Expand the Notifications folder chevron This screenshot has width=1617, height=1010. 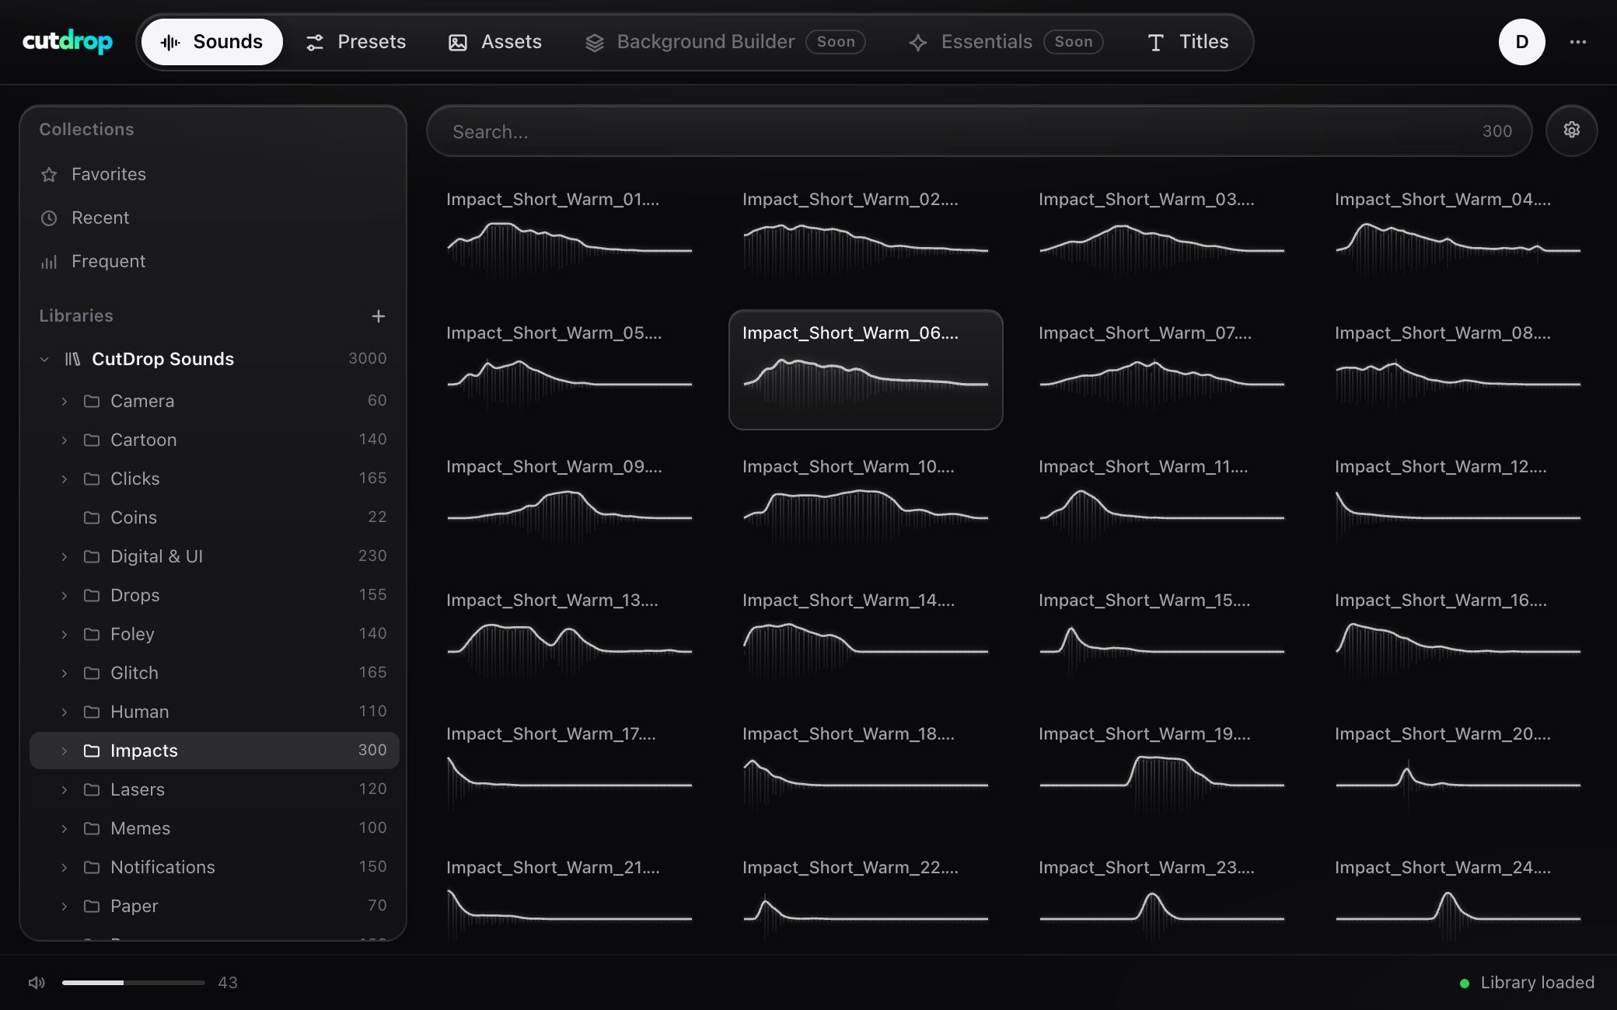click(65, 867)
